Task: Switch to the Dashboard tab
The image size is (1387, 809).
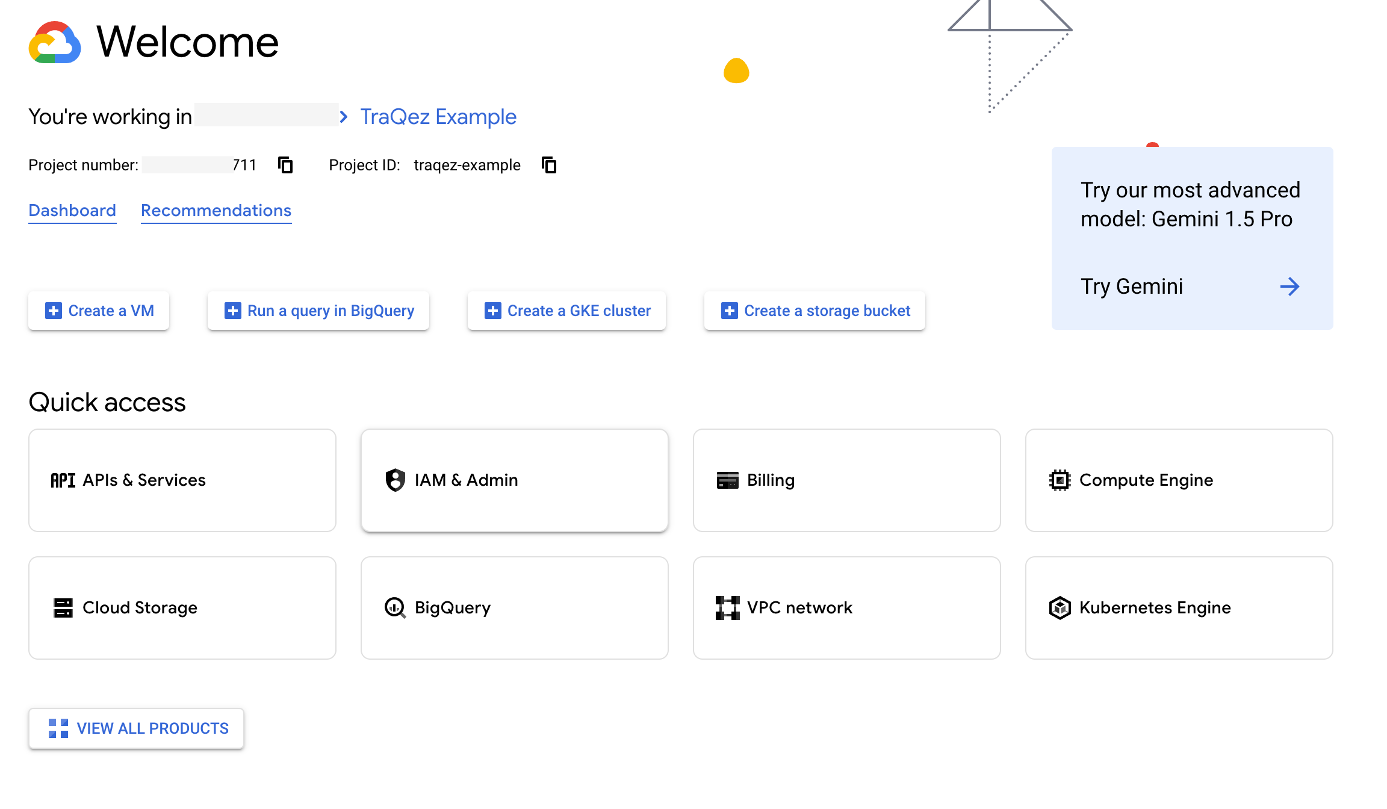Action: pyautogui.click(x=72, y=211)
